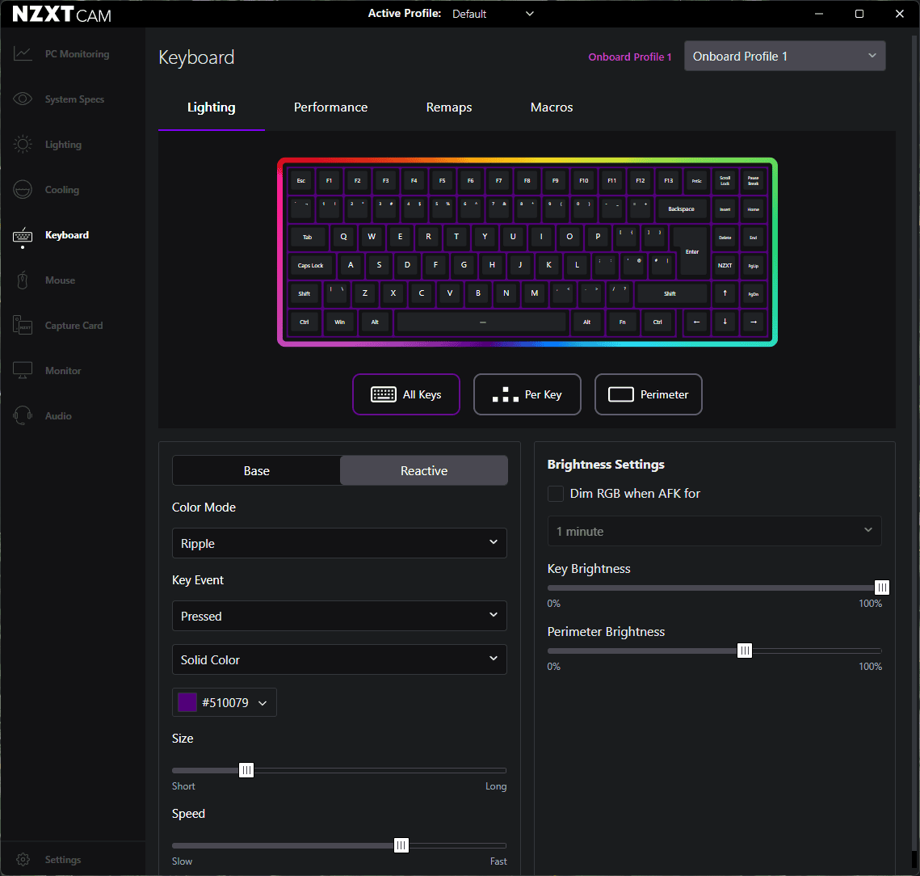
Task: Click the Speed slider handle
Action: [x=401, y=845]
